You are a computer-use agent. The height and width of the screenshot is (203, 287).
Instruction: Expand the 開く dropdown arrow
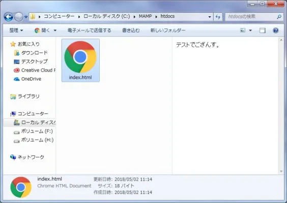click(55, 30)
